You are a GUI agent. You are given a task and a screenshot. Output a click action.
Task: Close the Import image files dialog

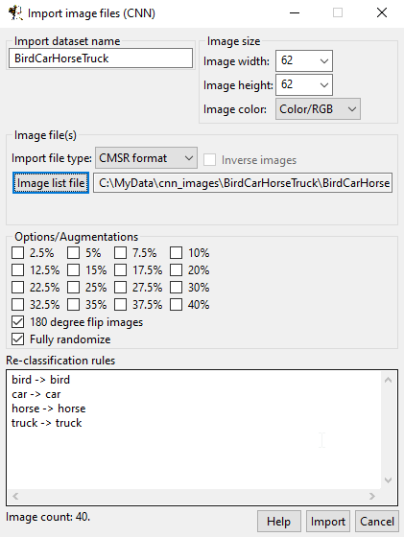click(382, 13)
